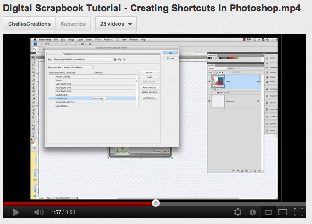
Task: Open the player settings gear
Action: (x=238, y=212)
